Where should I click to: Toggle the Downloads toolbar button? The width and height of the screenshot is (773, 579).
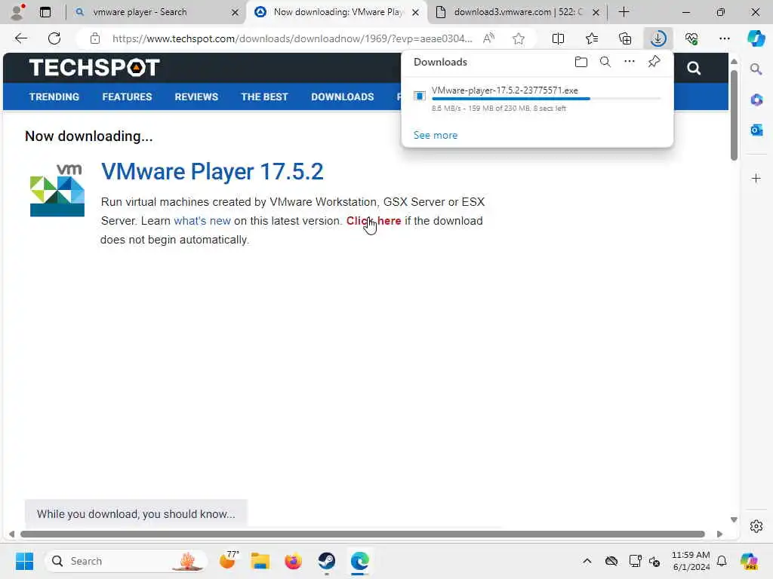point(658,38)
